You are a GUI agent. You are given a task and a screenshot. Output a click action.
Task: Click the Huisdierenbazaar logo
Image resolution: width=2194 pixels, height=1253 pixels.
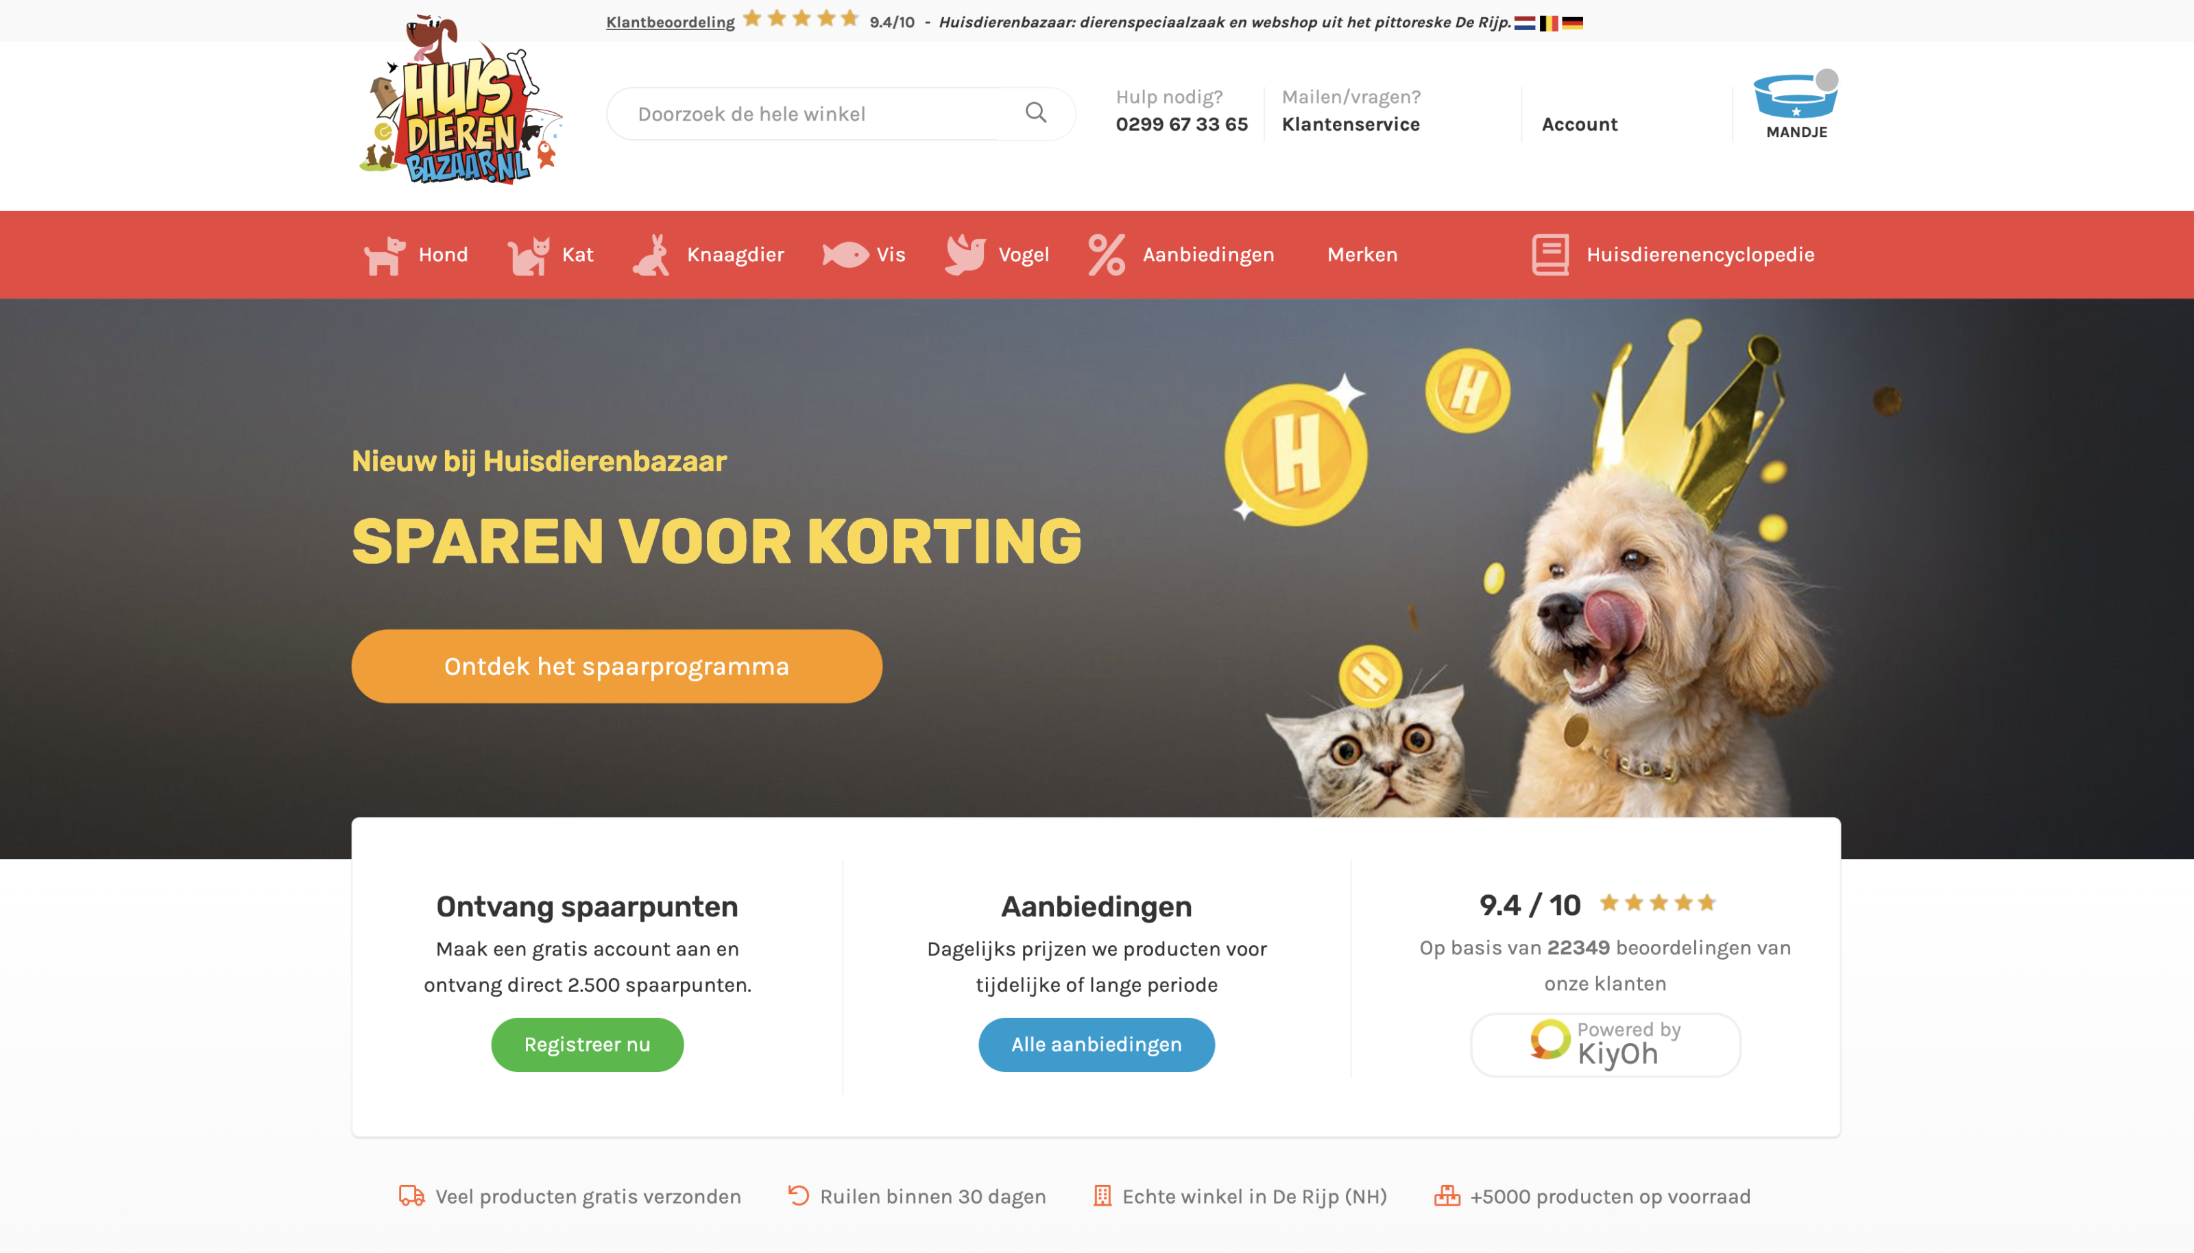tap(461, 100)
